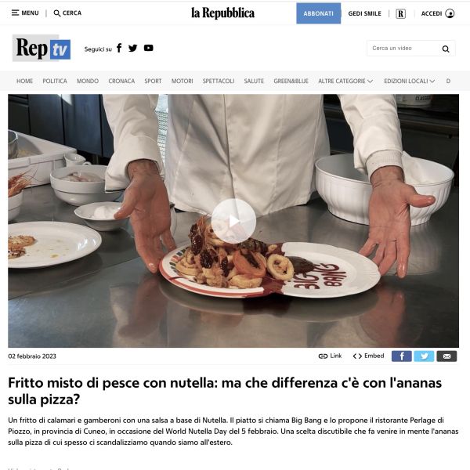This screenshot has width=470, height=470.
Task: Go to the SPETTACOLI section
Action: (219, 81)
